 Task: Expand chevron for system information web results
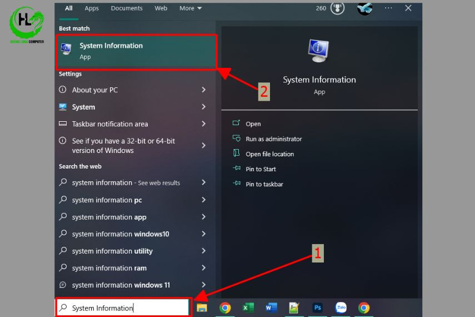[x=203, y=182]
